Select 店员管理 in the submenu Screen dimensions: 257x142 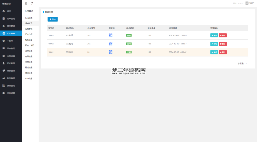pos(29,29)
